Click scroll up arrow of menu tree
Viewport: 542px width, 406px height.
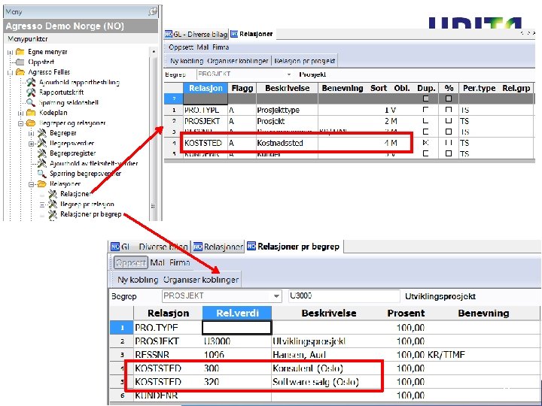coord(154,52)
